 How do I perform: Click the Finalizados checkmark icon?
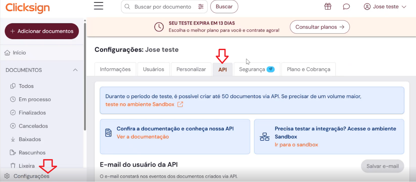coord(13,113)
